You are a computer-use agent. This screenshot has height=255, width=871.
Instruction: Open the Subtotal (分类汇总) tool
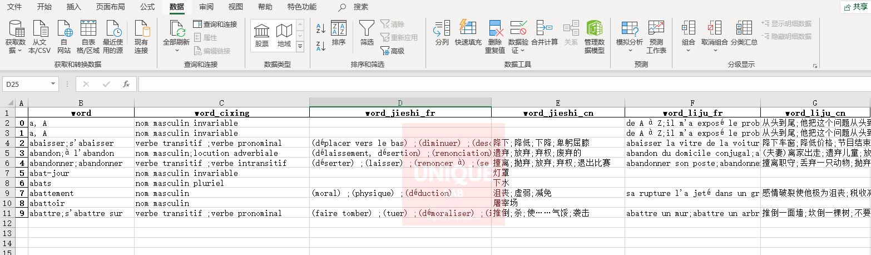(x=744, y=29)
